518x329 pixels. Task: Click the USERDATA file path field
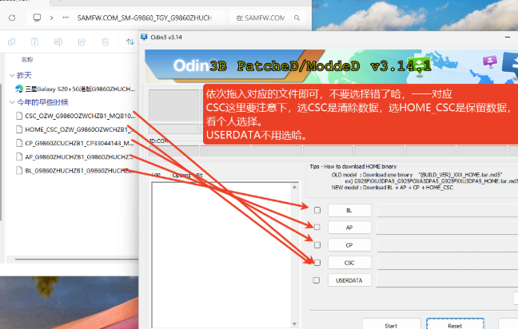tap(448, 280)
